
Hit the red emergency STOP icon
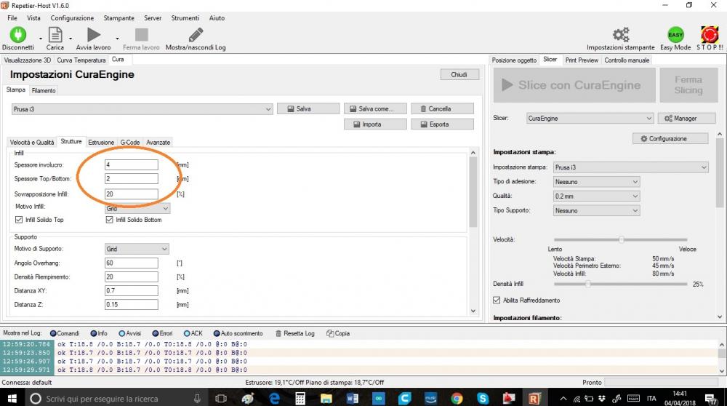pos(710,35)
